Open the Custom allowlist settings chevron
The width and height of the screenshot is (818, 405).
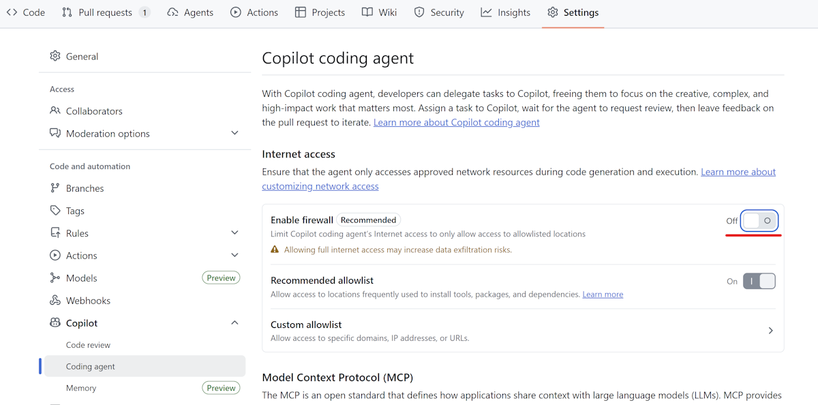coord(771,331)
